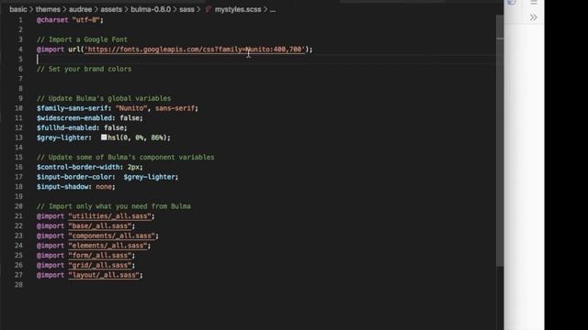Click "// Update some of Bulma's component variables" comment

click(x=126, y=157)
